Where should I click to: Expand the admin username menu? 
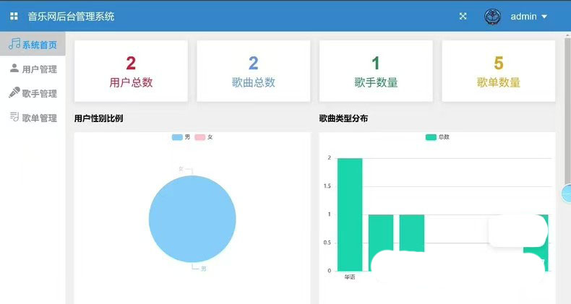tap(523, 17)
